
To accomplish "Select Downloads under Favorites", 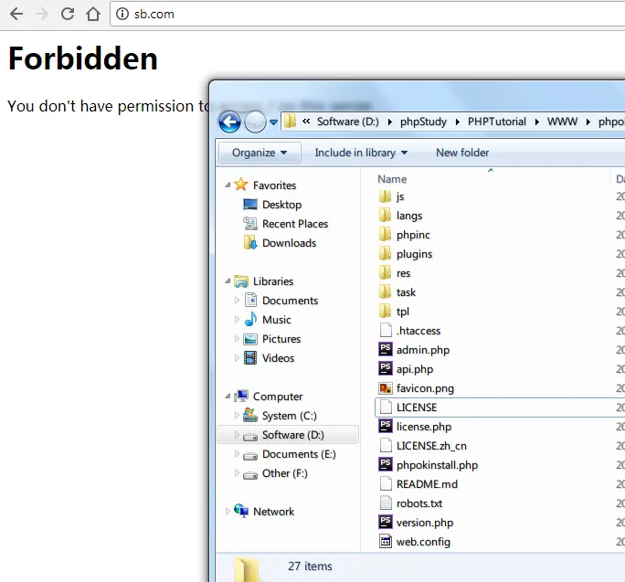I will (289, 243).
